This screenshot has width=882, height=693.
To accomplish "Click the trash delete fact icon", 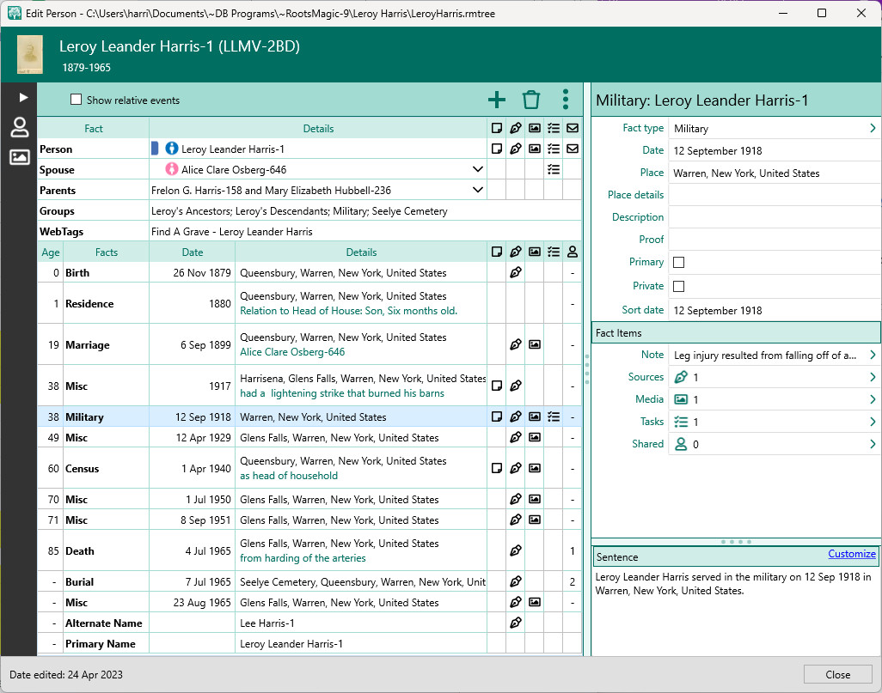I will coord(531,100).
